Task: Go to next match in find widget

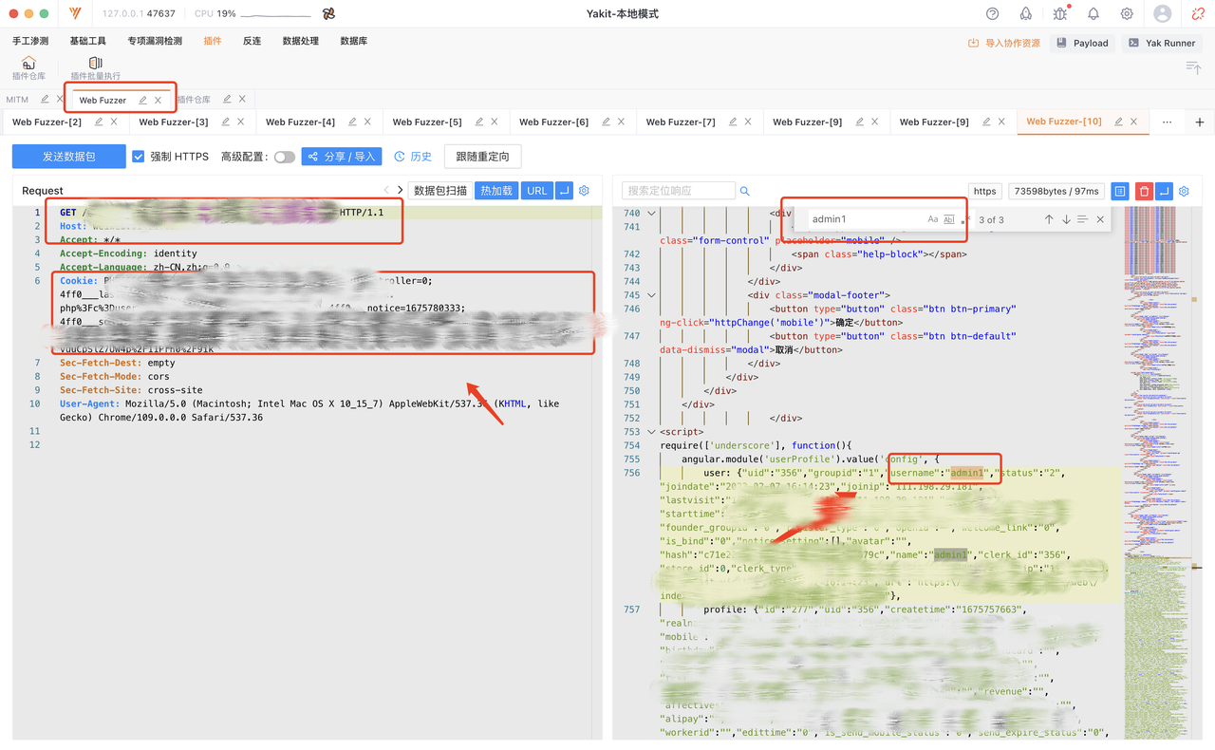Action: point(1066,219)
